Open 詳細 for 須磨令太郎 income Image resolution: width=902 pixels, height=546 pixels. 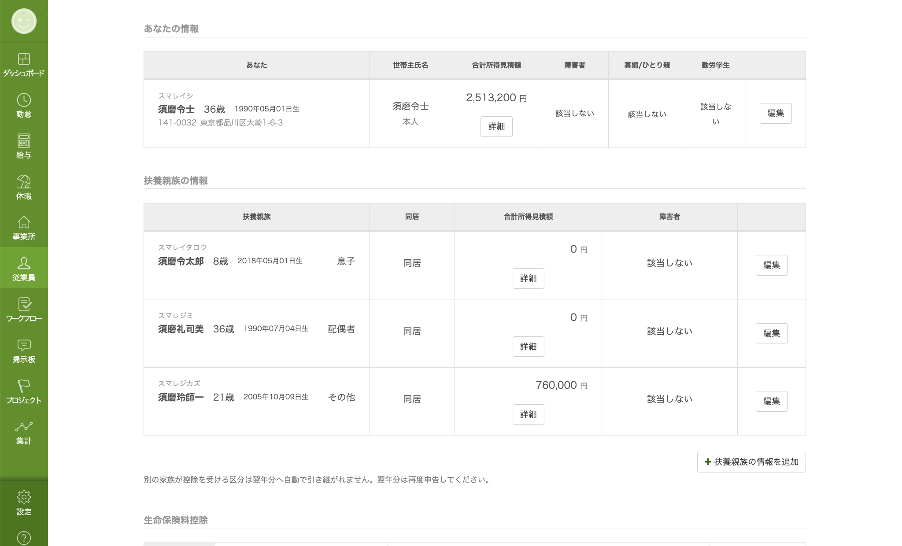528,279
